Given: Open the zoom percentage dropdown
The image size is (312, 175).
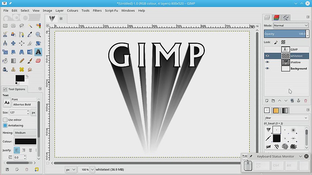Looking at the screenshot, I should pos(92,170).
